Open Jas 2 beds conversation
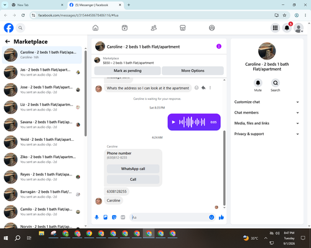This screenshot has height=248, width=311. coord(42,73)
